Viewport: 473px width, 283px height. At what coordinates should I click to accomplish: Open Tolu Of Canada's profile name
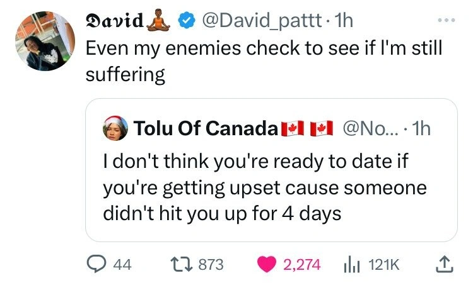point(206,130)
